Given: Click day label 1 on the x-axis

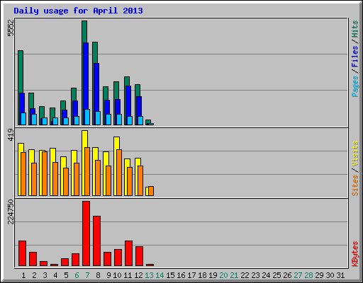Looking at the screenshot, I should click(x=23, y=275).
